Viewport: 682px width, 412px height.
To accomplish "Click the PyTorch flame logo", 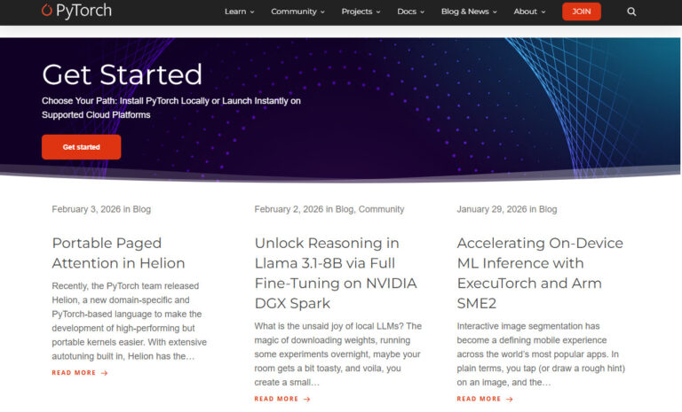I will pos(47,11).
